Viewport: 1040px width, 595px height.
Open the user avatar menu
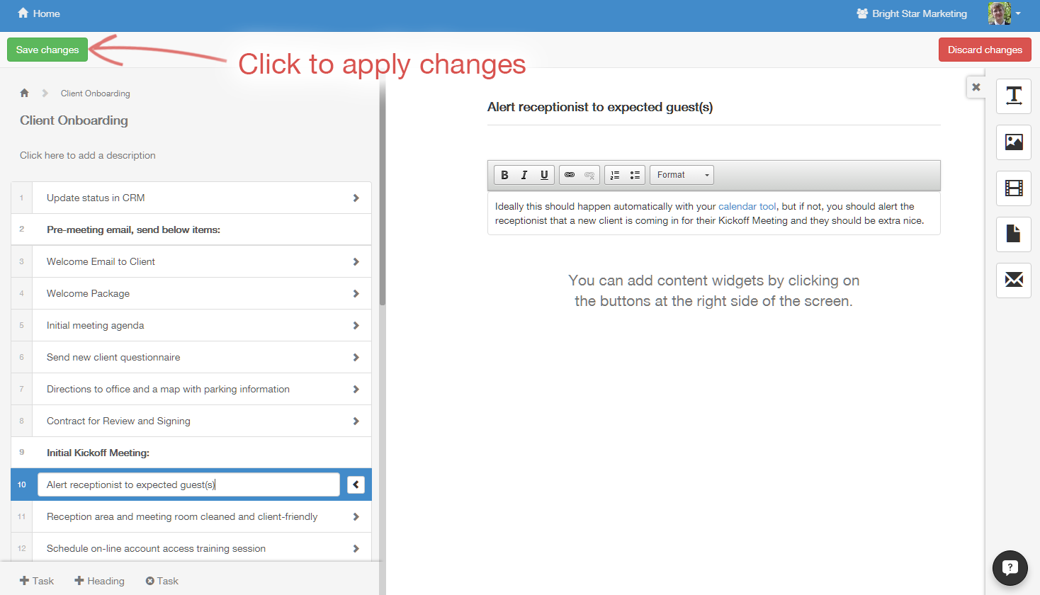pyautogui.click(x=1005, y=13)
